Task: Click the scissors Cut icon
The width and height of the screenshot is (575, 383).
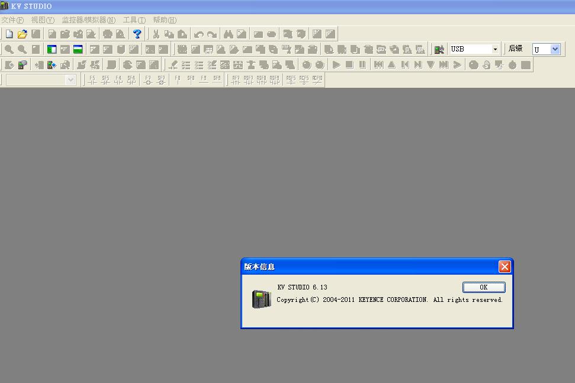Action: point(156,34)
